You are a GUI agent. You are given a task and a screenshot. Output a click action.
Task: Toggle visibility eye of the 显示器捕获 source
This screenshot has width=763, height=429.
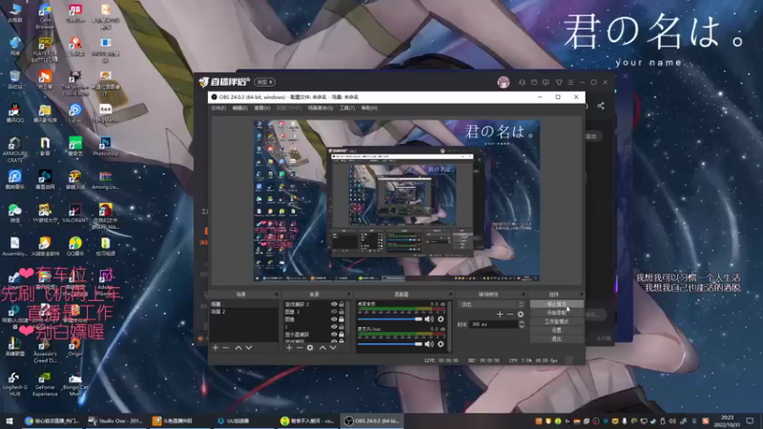point(334,335)
